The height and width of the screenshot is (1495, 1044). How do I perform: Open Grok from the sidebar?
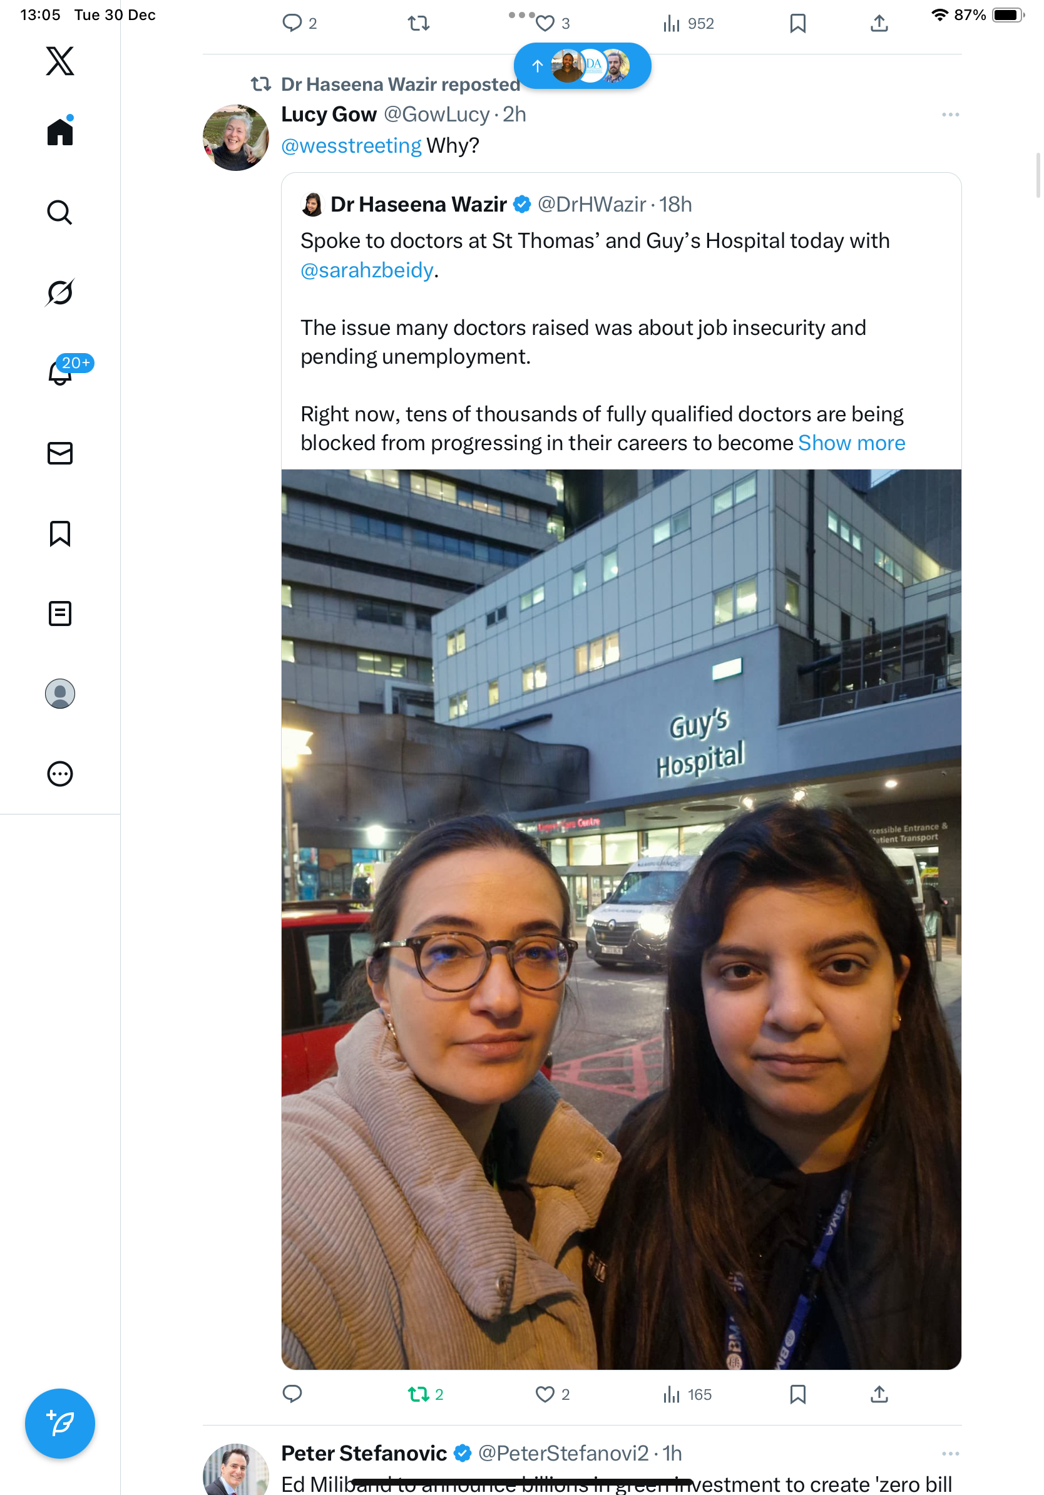(60, 292)
